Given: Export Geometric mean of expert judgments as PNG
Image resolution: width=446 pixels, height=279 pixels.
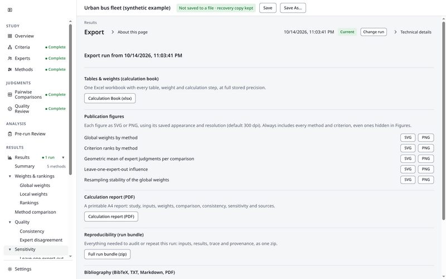Looking at the screenshot, I should click(x=426, y=158).
